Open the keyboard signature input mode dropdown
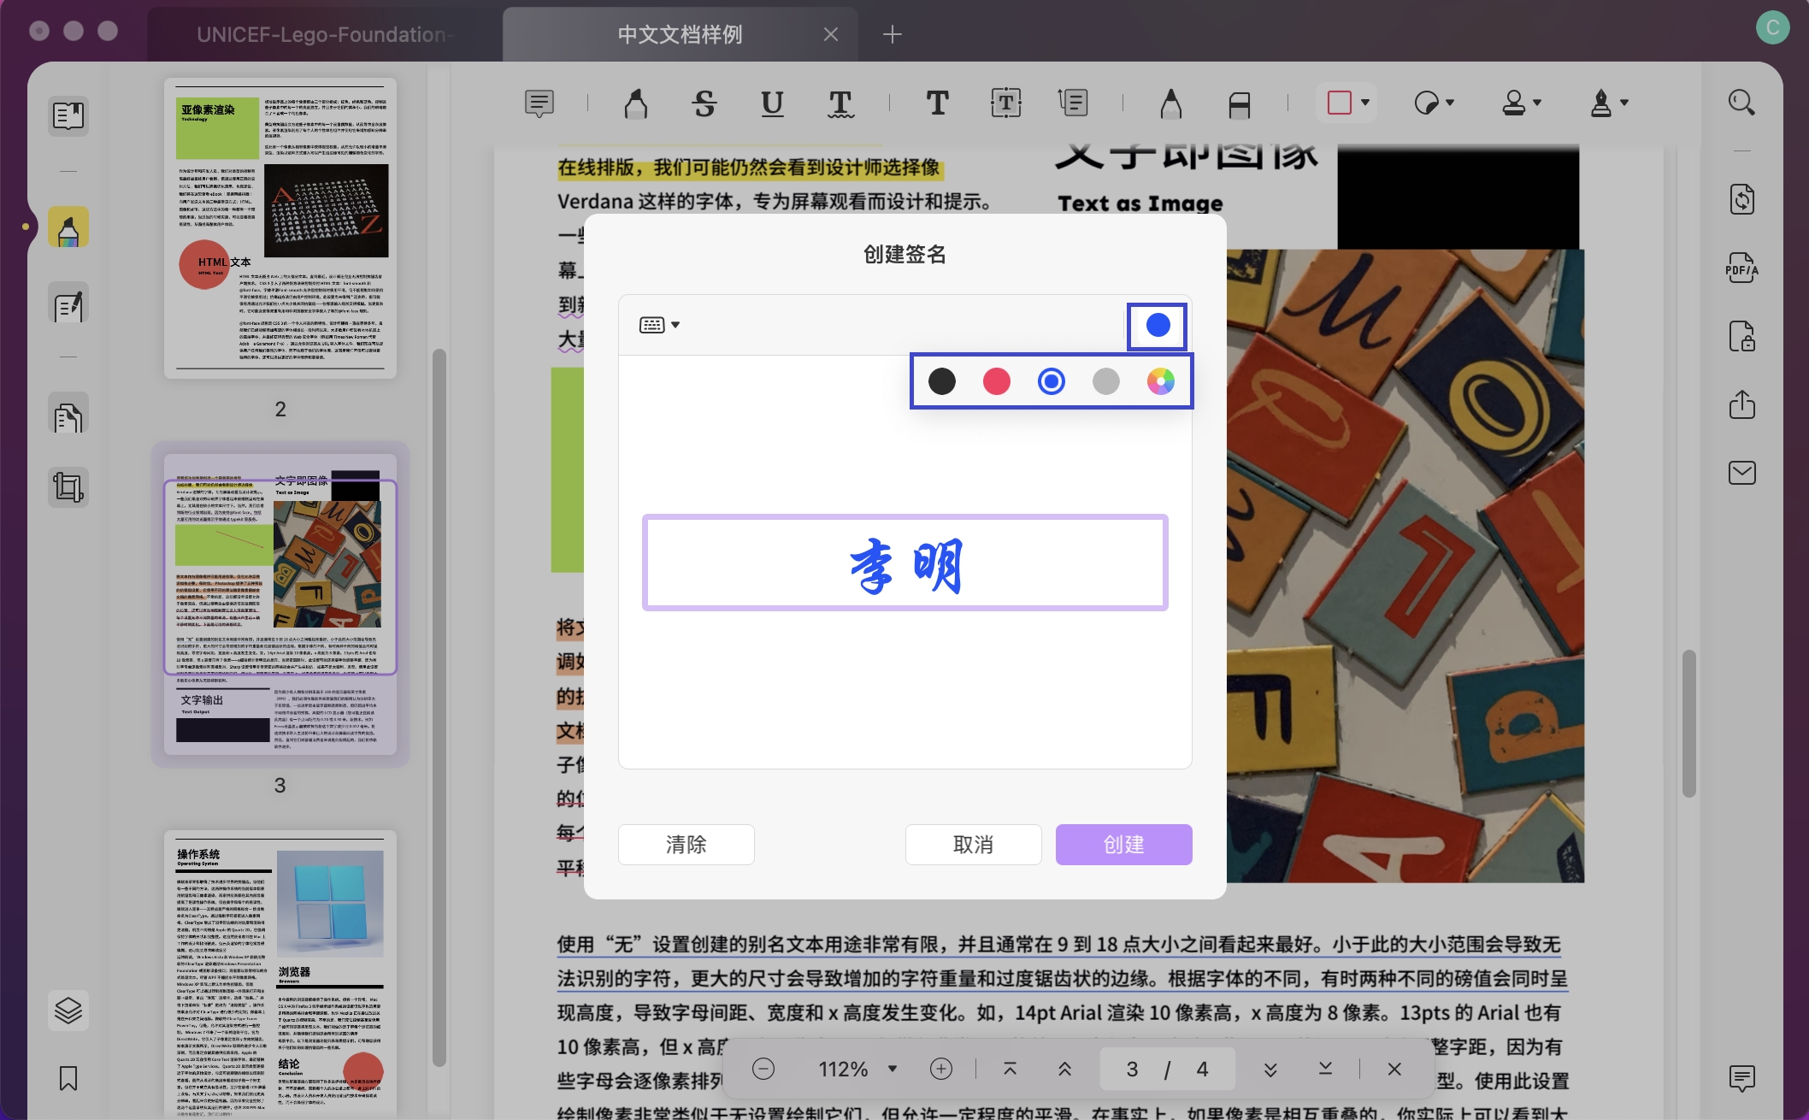The height and width of the screenshot is (1120, 1809). tap(659, 325)
